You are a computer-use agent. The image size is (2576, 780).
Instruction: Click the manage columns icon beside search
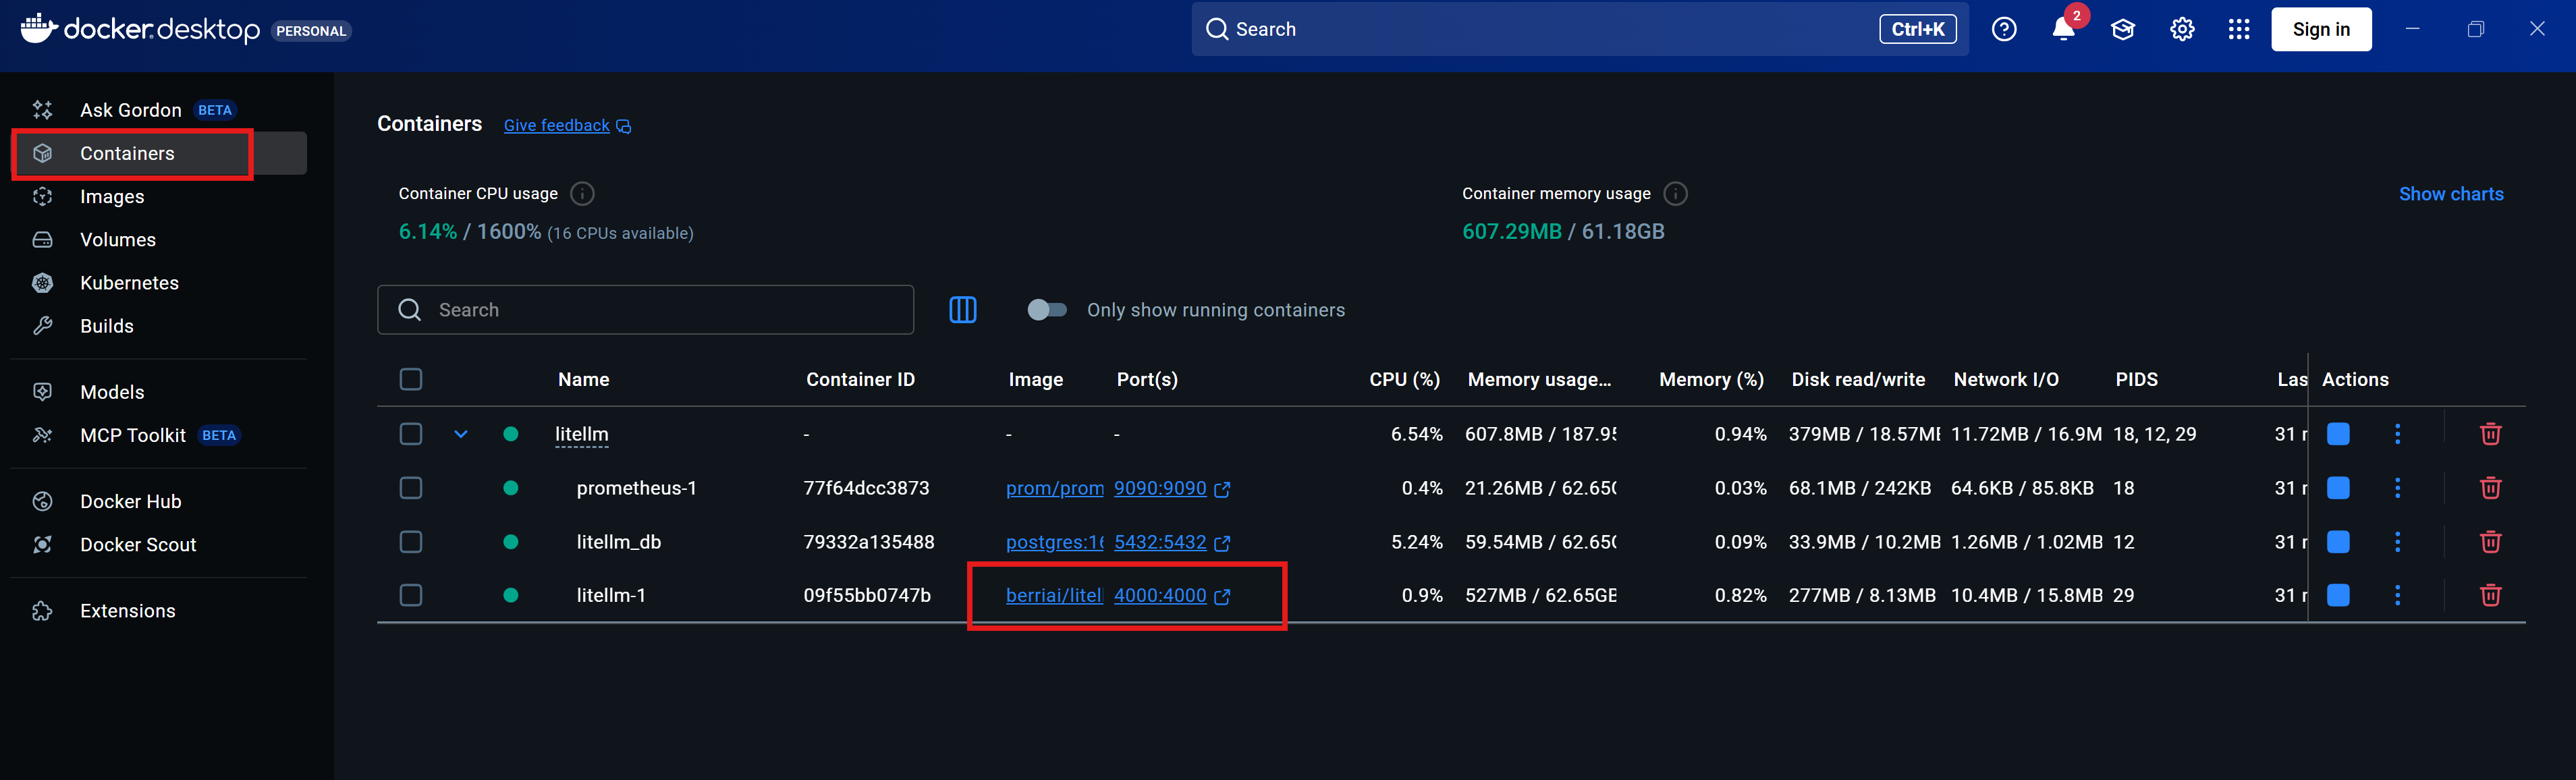click(962, 310)
